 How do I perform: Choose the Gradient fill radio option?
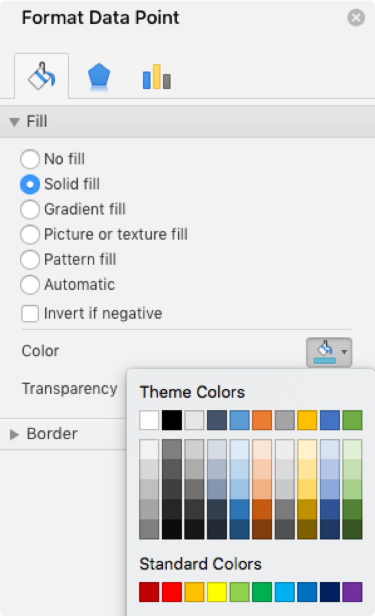pos(30,209)
